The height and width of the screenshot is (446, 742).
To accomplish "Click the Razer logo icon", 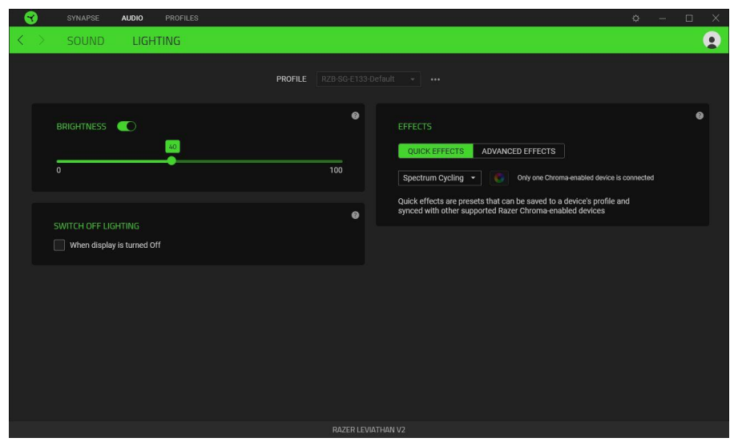I will point(31,18).
